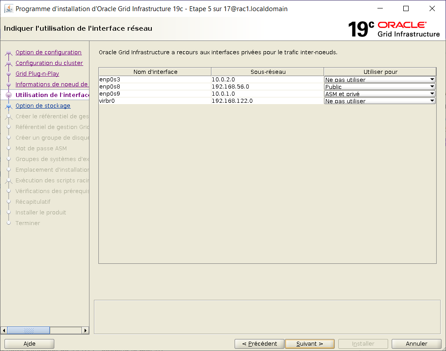Open the usage dropdown for virbr0
This screenshot has width=446, height=351.
click(380, 101)
